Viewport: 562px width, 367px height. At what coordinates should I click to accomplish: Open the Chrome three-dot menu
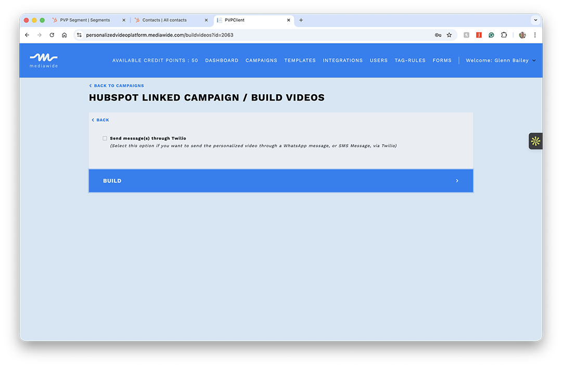[535, 35]
